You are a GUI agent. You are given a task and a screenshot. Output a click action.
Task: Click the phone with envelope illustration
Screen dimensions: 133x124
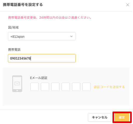point(17,84)
